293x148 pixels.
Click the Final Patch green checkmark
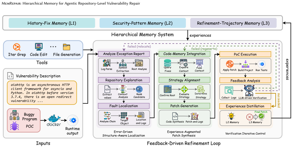262,116
